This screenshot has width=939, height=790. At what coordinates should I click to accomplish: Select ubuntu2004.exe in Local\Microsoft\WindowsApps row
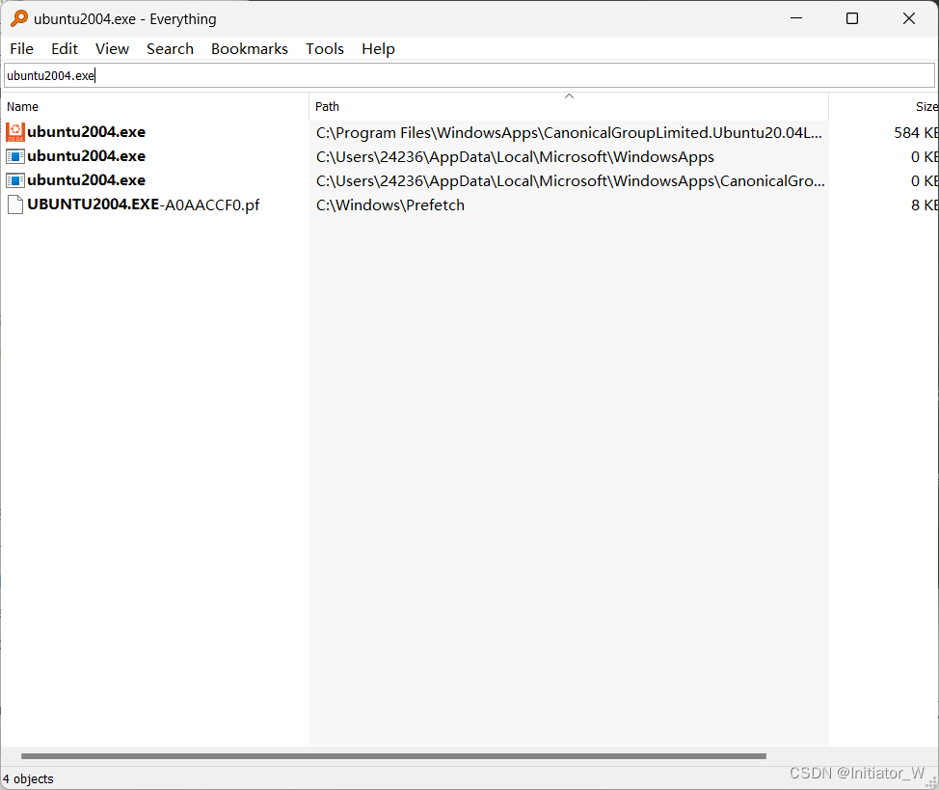86,156
